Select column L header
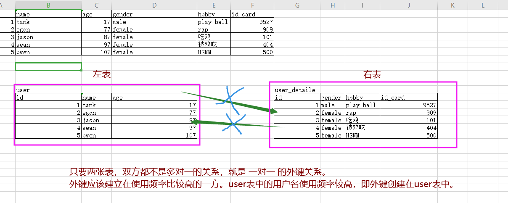 pos(483,5)
